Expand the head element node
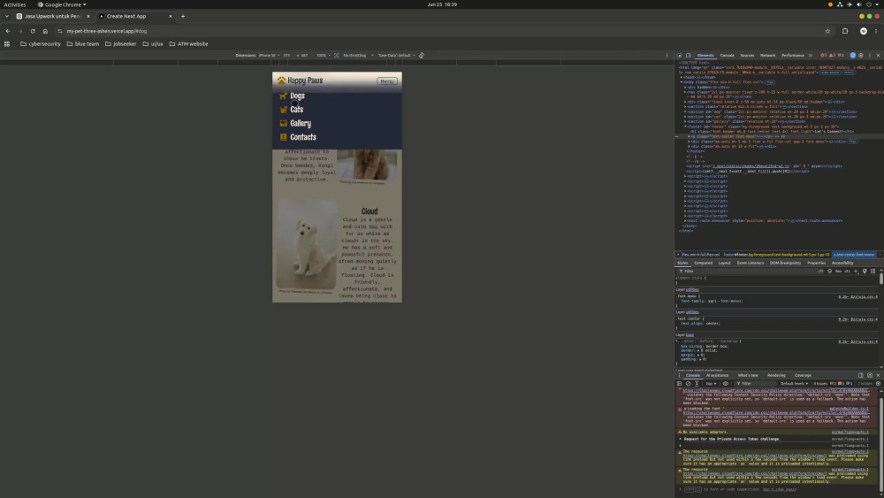884x498 pixels. 682,77
